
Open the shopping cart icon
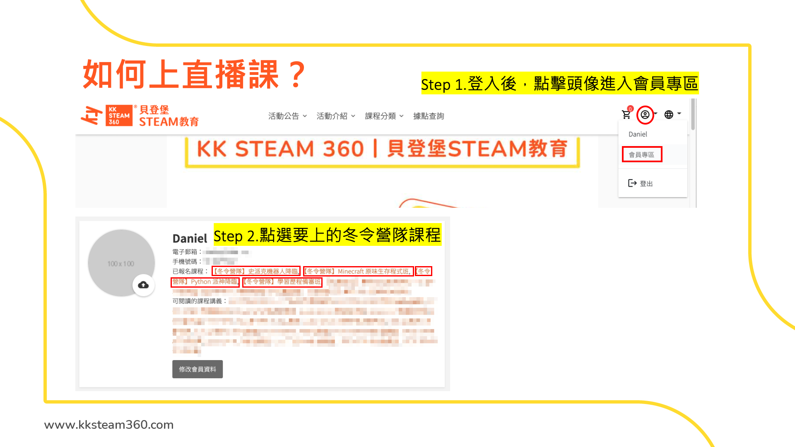coord(626,115)
